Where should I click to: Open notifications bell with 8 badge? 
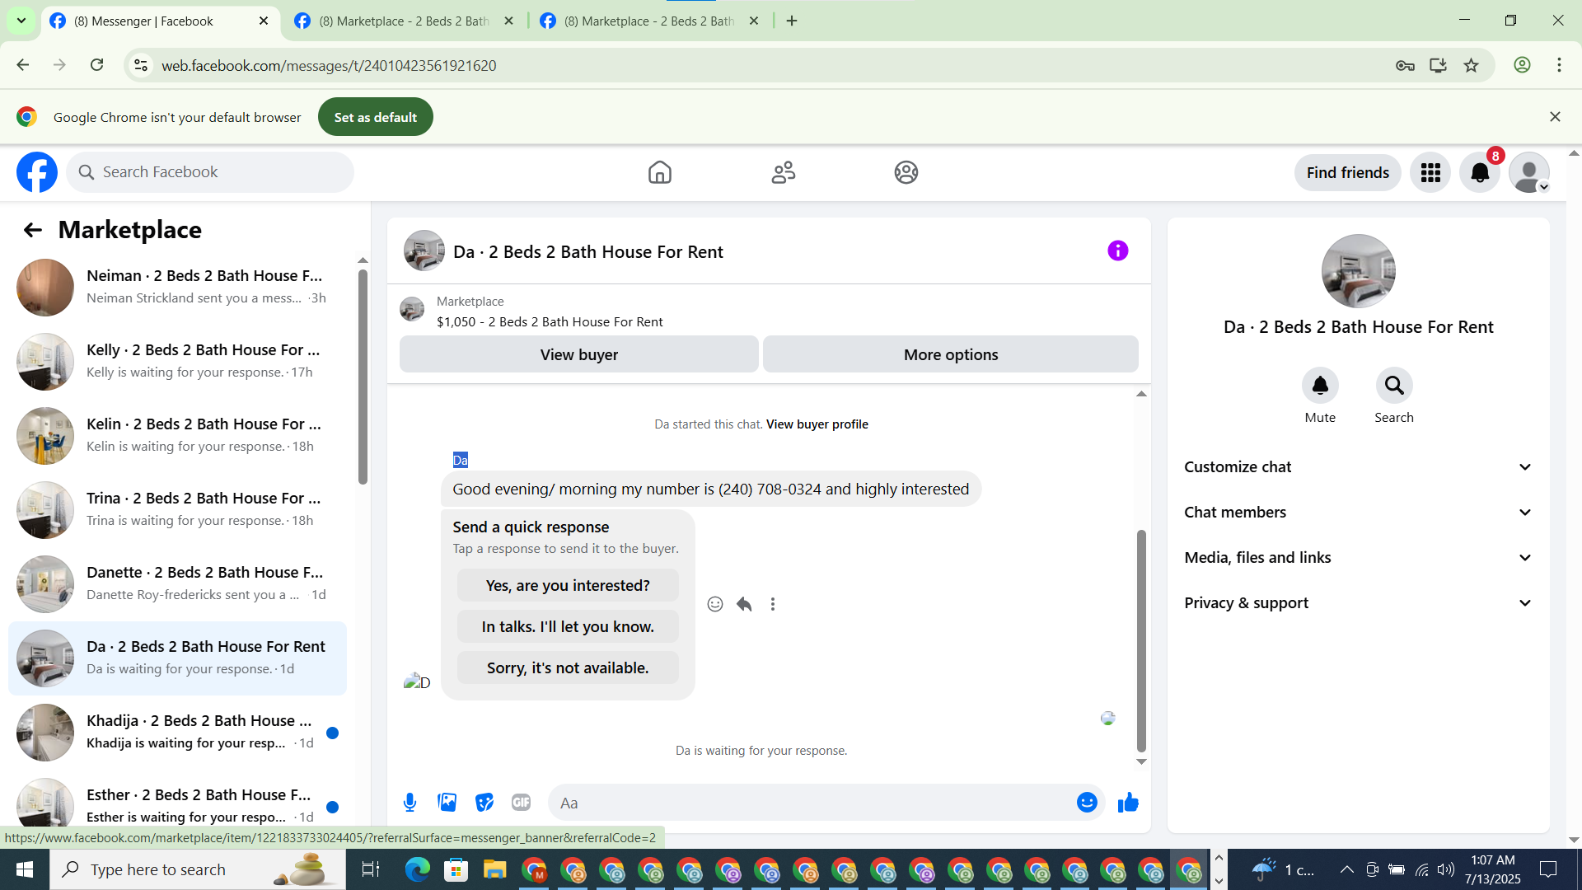tap(1480, 172)
